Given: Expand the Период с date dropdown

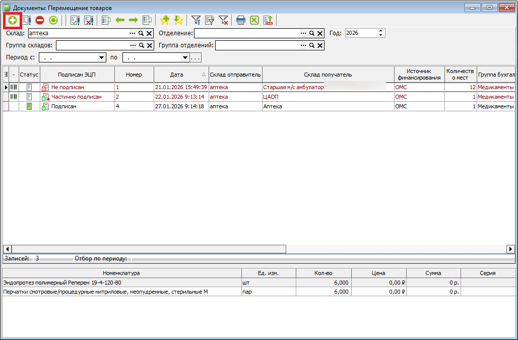Looking at the screenshot, I should pos(102,58).
